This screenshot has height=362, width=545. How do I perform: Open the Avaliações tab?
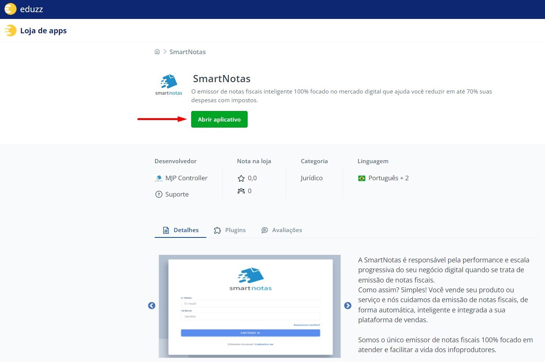point(282,230)
